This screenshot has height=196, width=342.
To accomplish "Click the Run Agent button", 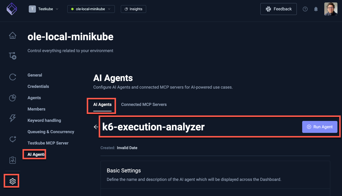I will [x=320, y=127].
